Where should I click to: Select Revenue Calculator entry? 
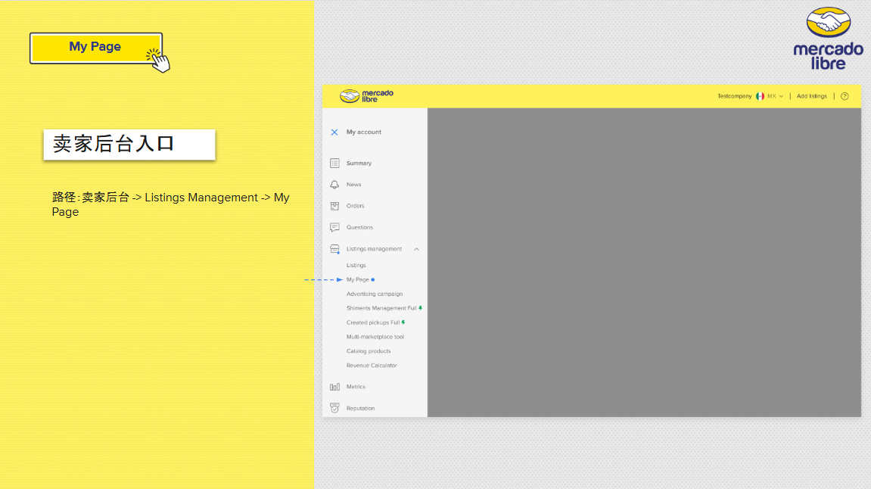(x=372, y=366)
